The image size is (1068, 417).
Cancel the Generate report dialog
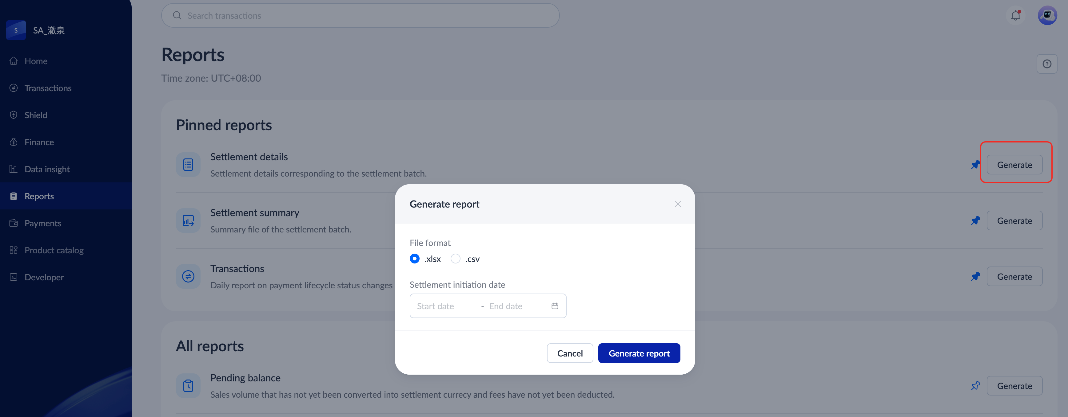pos(569,353)
